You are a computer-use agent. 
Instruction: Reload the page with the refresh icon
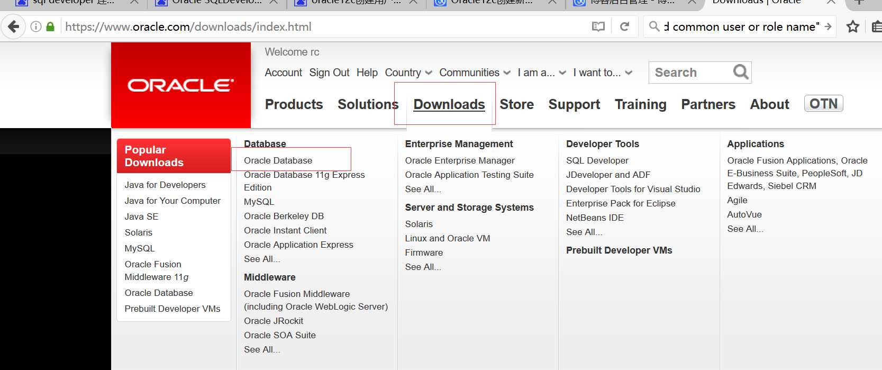coord(625,26)
